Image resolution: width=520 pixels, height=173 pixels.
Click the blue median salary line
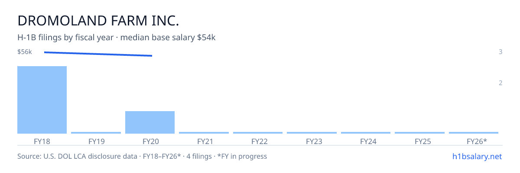pos(98,54)
